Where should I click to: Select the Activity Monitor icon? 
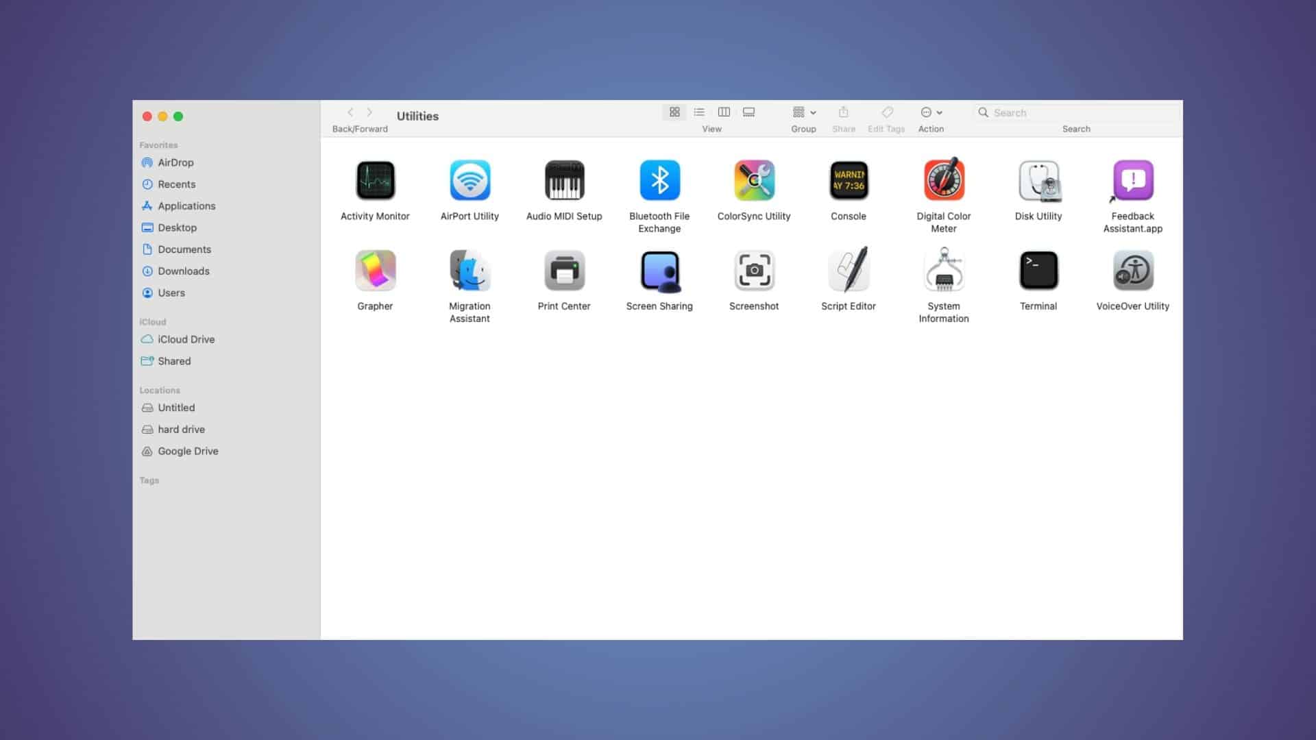tap(375, 180)
